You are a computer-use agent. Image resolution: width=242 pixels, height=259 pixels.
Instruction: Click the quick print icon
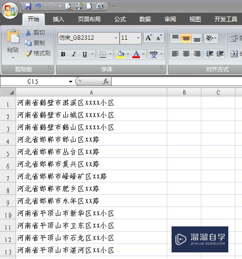point(79,6)
